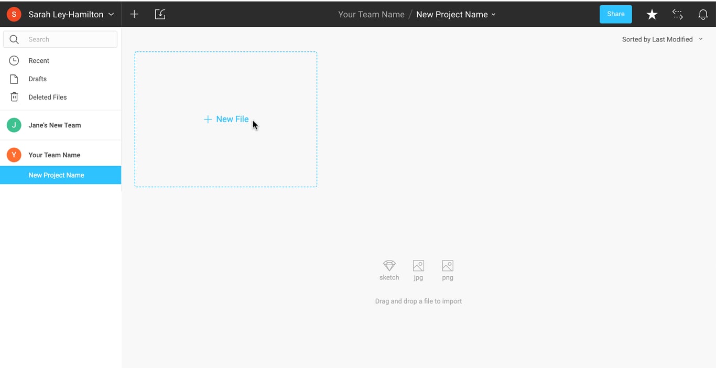Select Jane's New Team in sidebar
This screenshot has height=368, width=716.
(55, 125)
